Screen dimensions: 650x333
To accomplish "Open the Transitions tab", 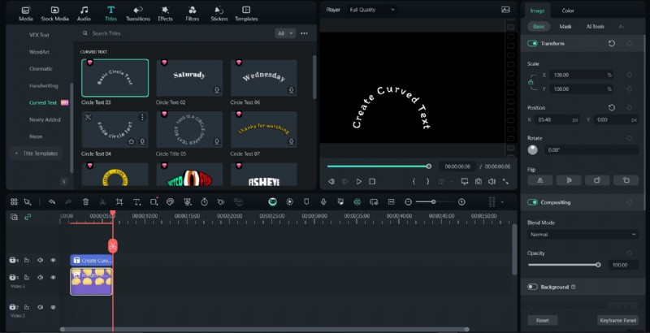I will click(x=138, y=12).
